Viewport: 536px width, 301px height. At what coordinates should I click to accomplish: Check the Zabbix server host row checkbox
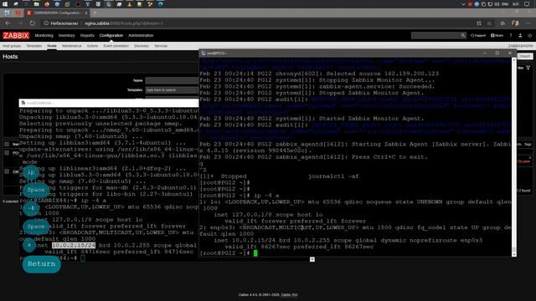click(x=7, y=171)
